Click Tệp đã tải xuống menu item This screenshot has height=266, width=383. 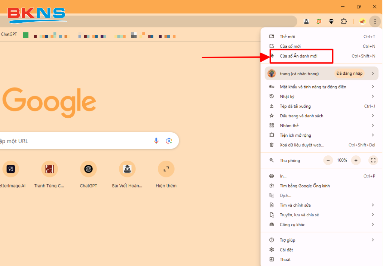295,106
